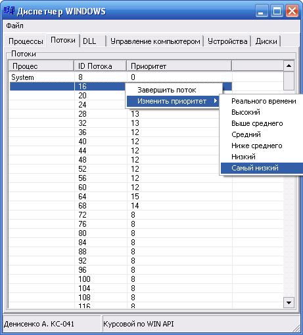Image resolution: width=303 pixels, height=335 pixels.
Task: Set priority to Реального времени
Action: click(264, 101)
